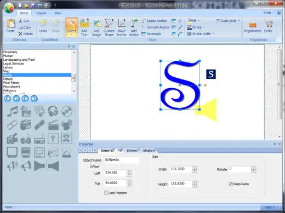Expand the Select tool dropdown arrow
Image resolution: width=285 pixels, height=213 pixels.
pyautogui.click(x=72, y=34)
